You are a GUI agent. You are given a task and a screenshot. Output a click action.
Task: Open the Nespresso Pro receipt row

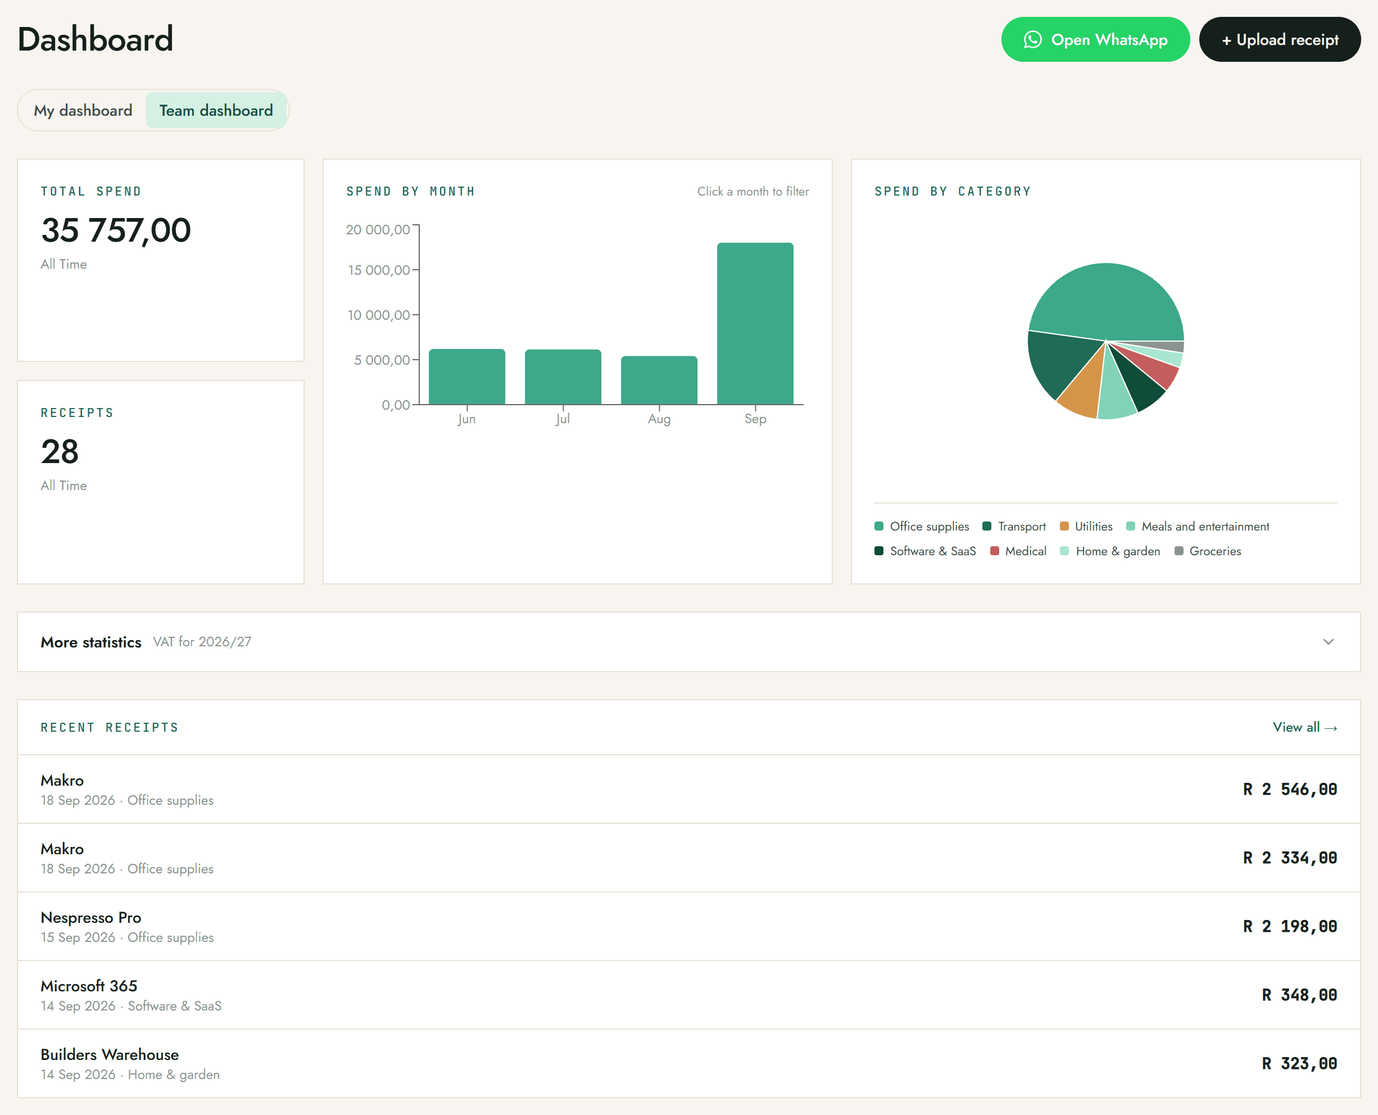pos(688,927)
